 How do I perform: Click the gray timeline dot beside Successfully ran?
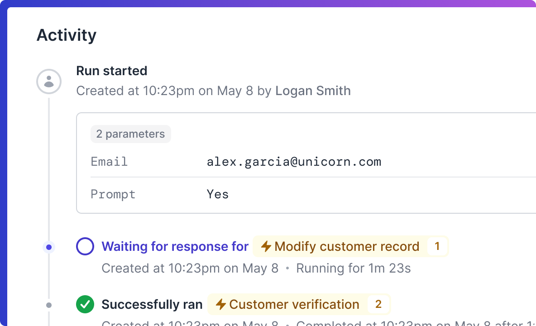49,305
